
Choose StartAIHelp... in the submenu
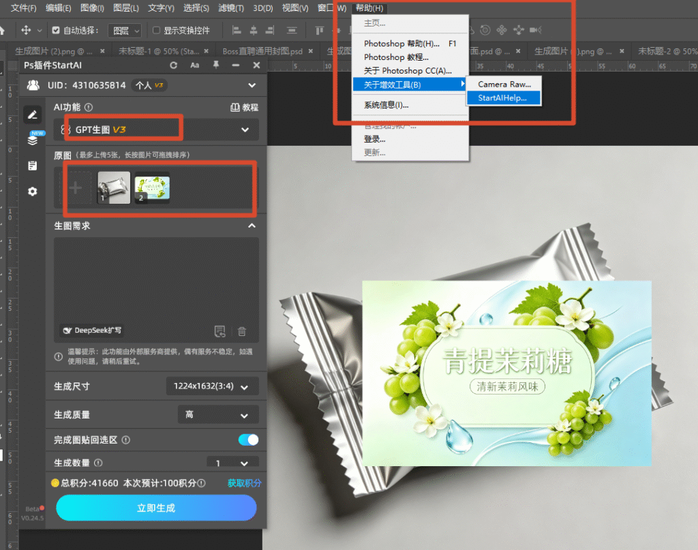(504, 98)
